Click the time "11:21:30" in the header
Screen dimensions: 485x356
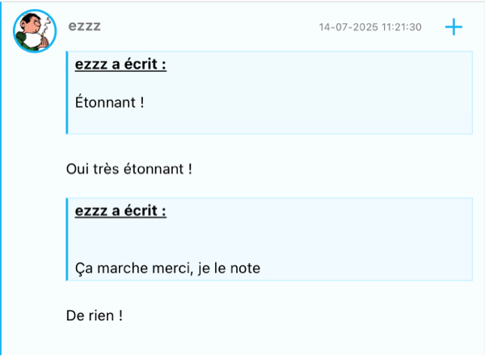coord(402,28)
